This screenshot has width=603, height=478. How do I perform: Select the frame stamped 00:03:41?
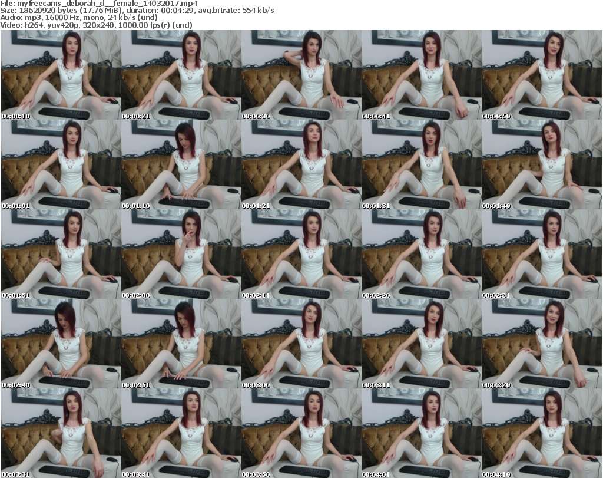tap(181, 433)
